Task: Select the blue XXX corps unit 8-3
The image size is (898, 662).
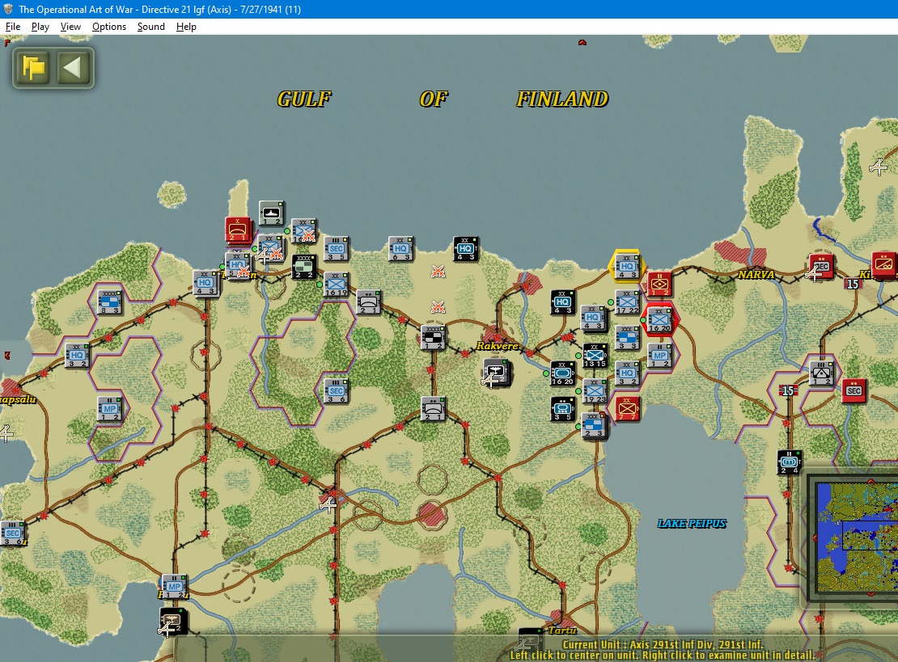Action: pos(110,301)
